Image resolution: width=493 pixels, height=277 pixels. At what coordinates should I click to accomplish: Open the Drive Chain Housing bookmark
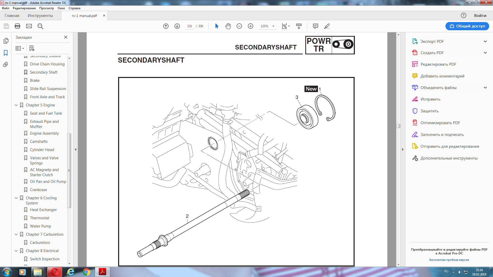point(47,64)
